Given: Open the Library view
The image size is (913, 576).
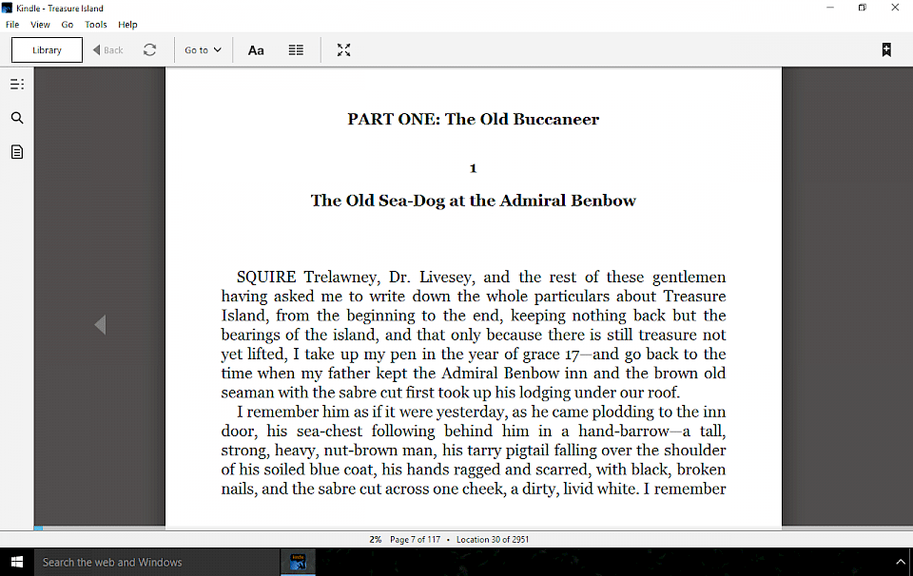Looking at the screenshot, I should pyautogui.click(x=47, y=50).
